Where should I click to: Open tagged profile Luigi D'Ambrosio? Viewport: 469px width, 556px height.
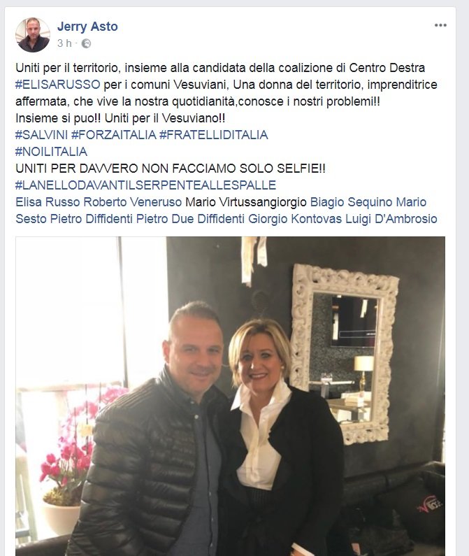click(391, 219)
